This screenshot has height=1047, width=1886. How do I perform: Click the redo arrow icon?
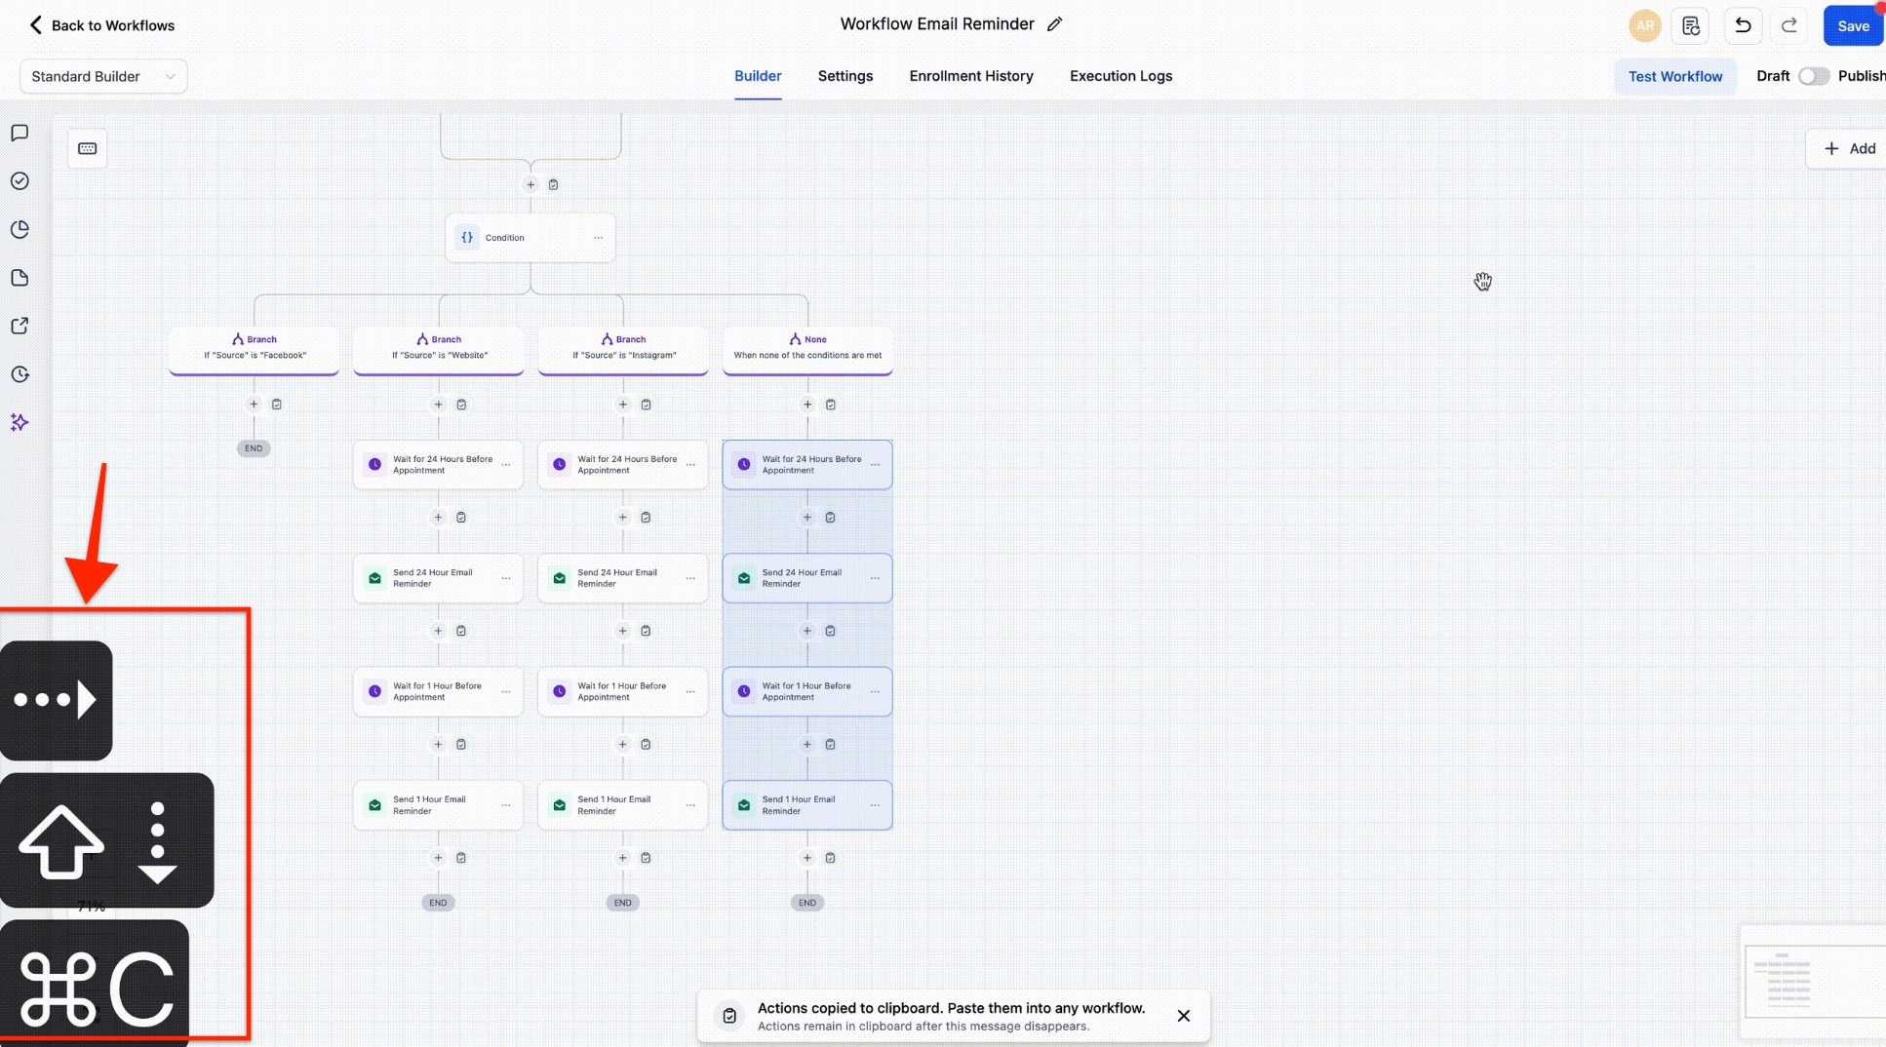click(1789, 26)
